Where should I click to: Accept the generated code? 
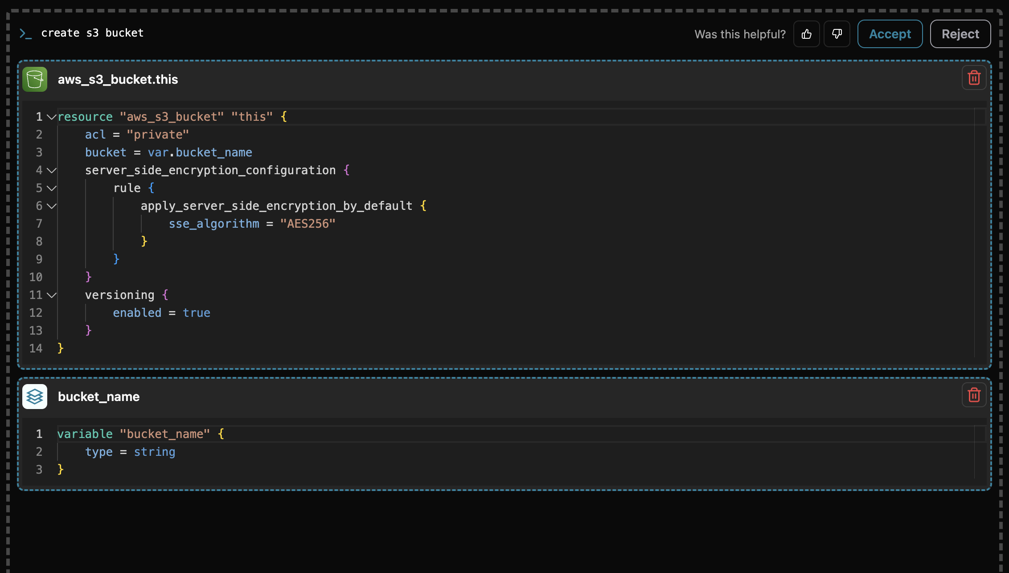[x=890, y=34]
